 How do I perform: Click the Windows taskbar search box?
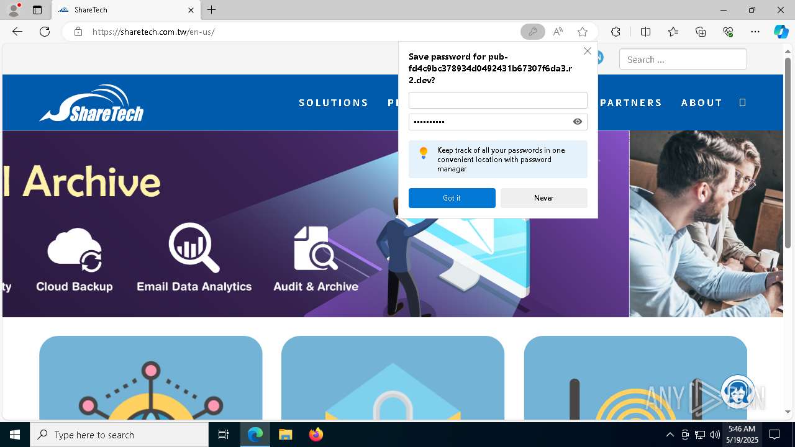tap(119, 435)
